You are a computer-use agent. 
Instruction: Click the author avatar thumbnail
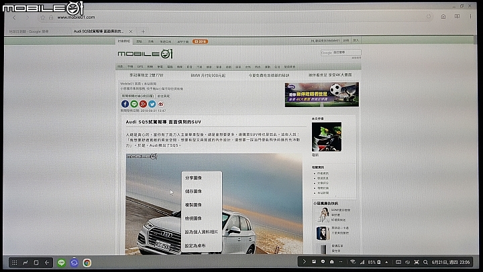pyautogui.click(x=327, y=137)
